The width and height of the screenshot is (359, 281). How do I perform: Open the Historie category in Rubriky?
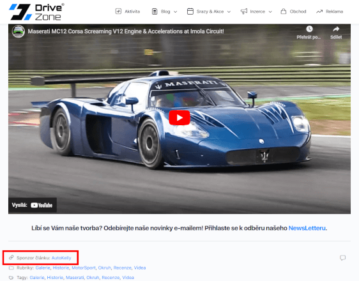pos(61,268)
